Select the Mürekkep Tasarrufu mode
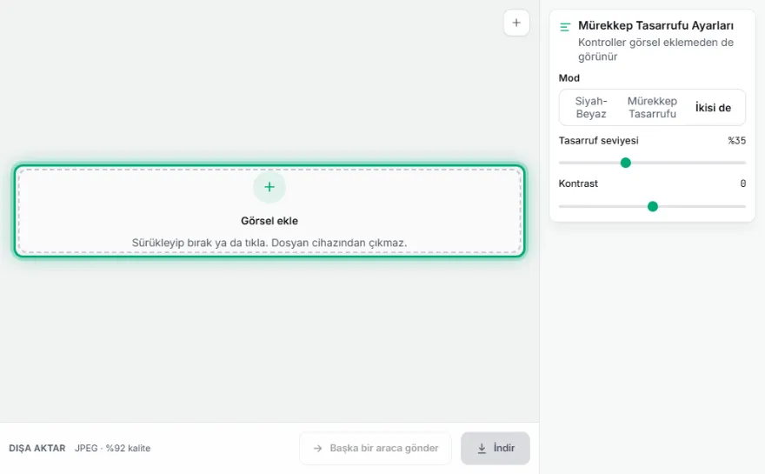Viewport: 765px width, 474px height. pos(652,107)
